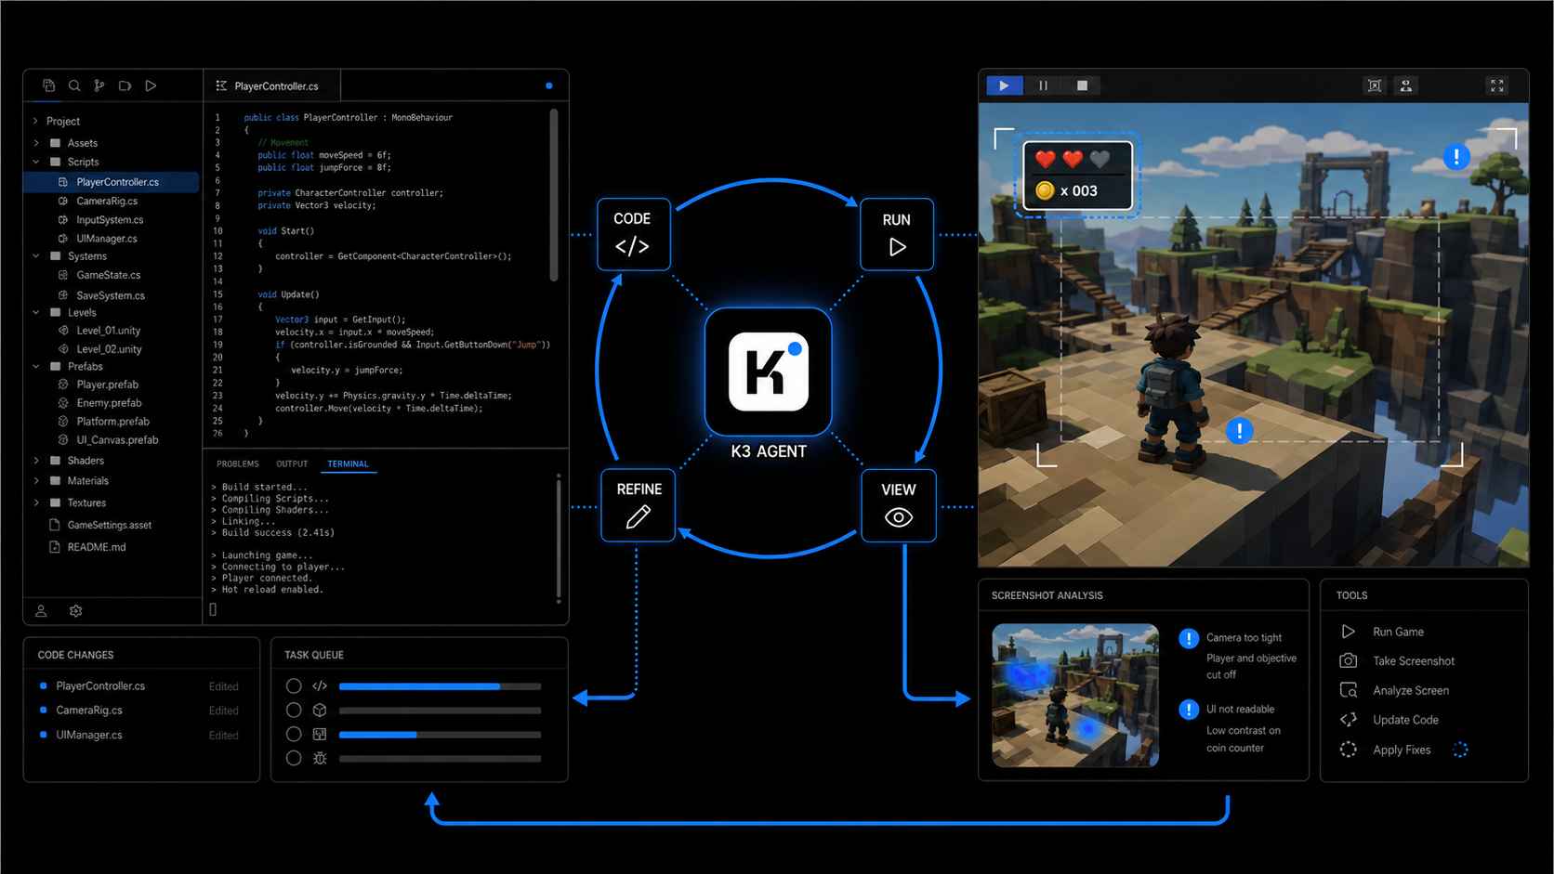
Task: Open the source control branch icon
Action: click(99, 85)
